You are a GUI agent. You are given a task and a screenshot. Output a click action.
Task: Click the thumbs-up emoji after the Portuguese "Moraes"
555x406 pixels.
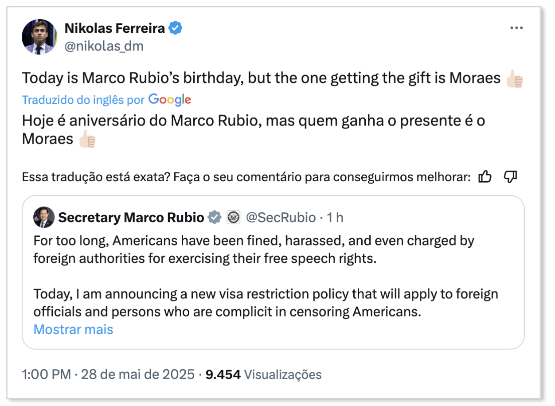(87, 140)
